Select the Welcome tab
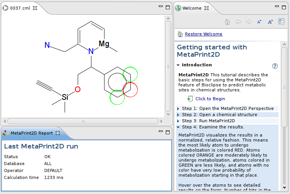This screenshot has width=290, height=194. [x=192, y=8]
